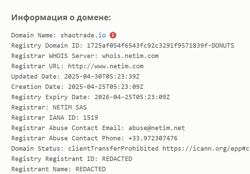The image size is (250, 174).
Task: Click the IANA ID number 1519
Action: [x=90, y=118]
